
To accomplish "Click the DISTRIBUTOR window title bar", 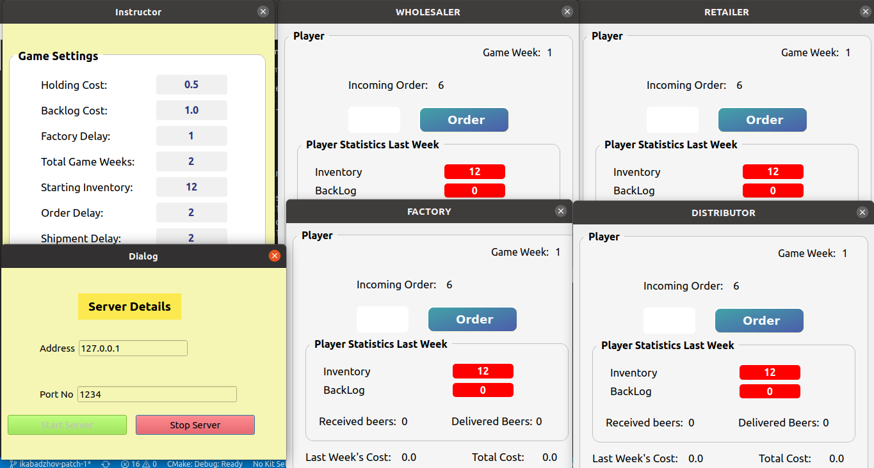I will tap(724, 212).
